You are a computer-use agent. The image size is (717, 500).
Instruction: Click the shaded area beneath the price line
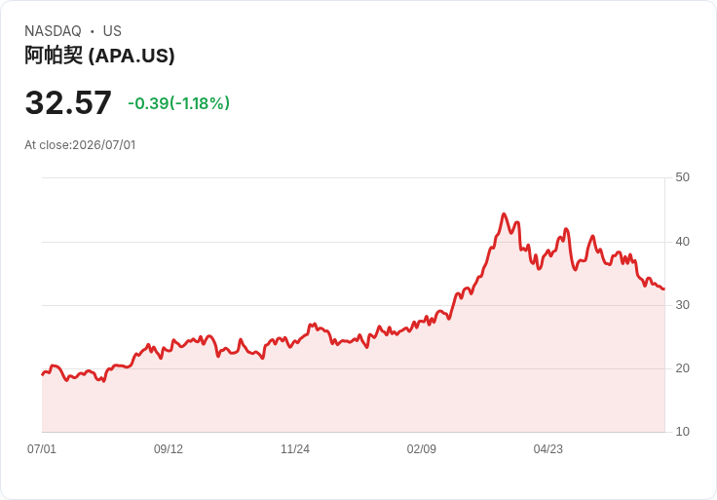[x=353, y=394]
